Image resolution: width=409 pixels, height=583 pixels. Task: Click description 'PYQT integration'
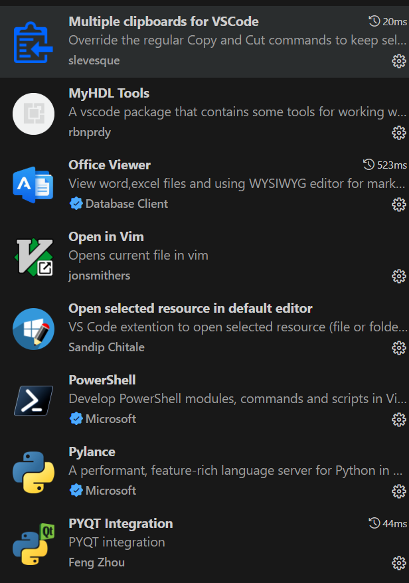pyautogui.click(x=117, y=542)
